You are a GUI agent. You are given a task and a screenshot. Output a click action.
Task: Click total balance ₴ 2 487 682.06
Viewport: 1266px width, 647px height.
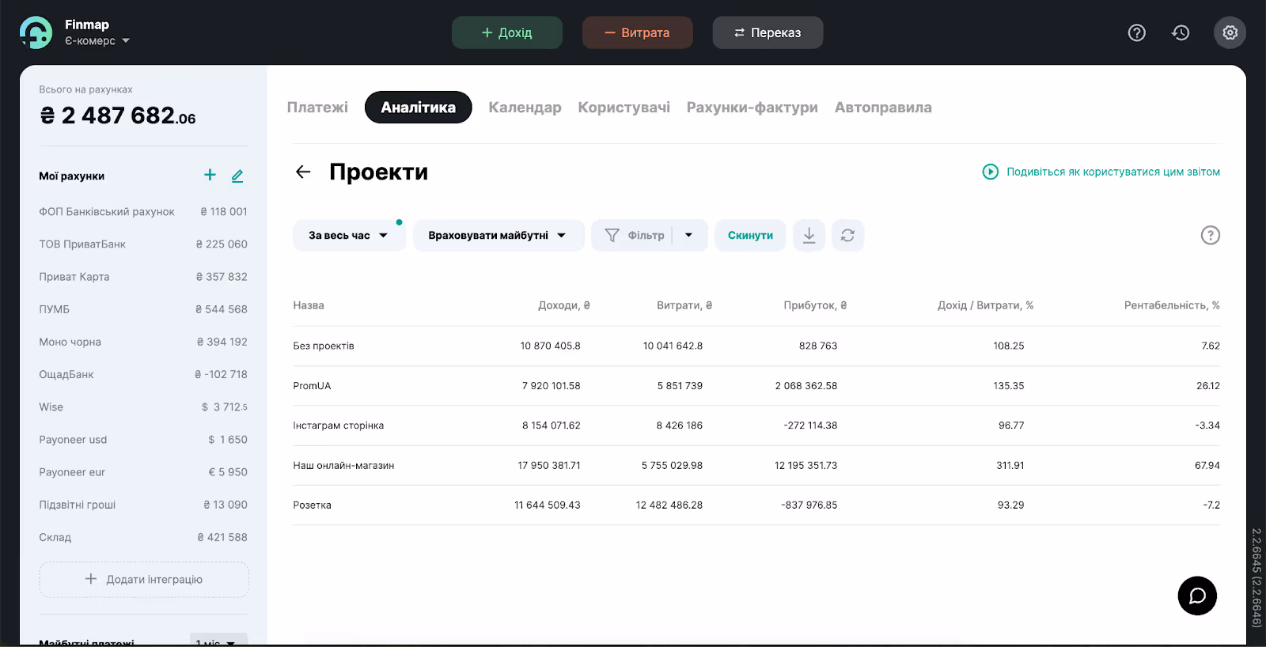click(x=118, y=115)
